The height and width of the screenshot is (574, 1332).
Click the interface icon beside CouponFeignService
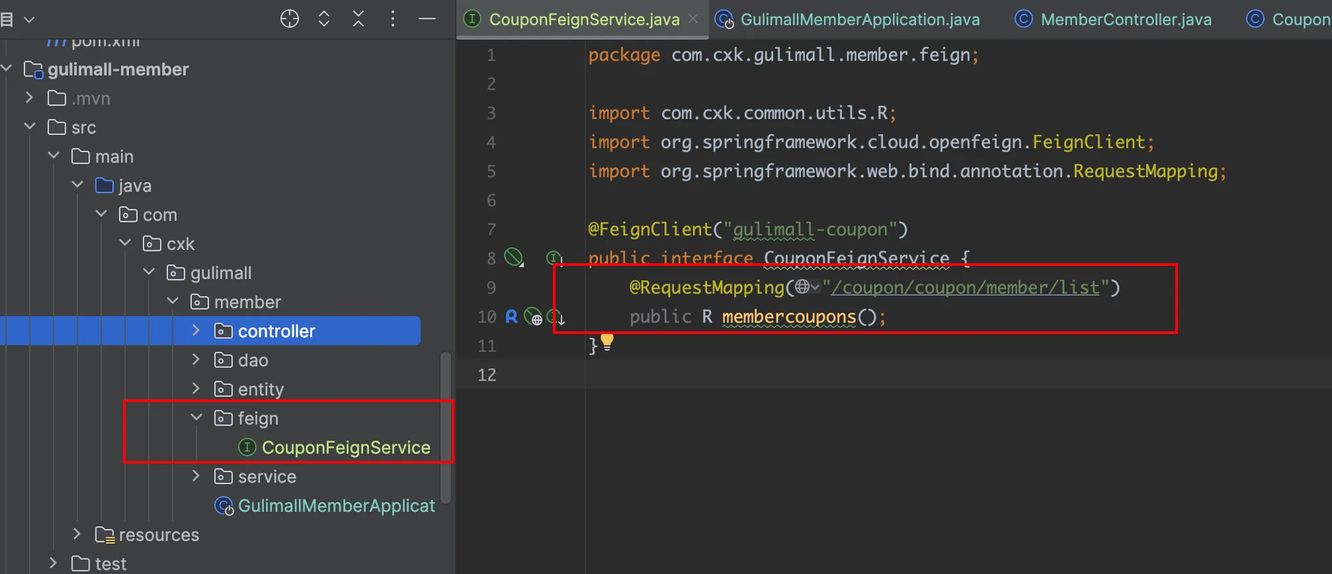247,448
